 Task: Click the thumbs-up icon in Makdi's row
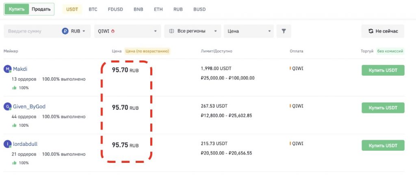[x=14, y=88]
